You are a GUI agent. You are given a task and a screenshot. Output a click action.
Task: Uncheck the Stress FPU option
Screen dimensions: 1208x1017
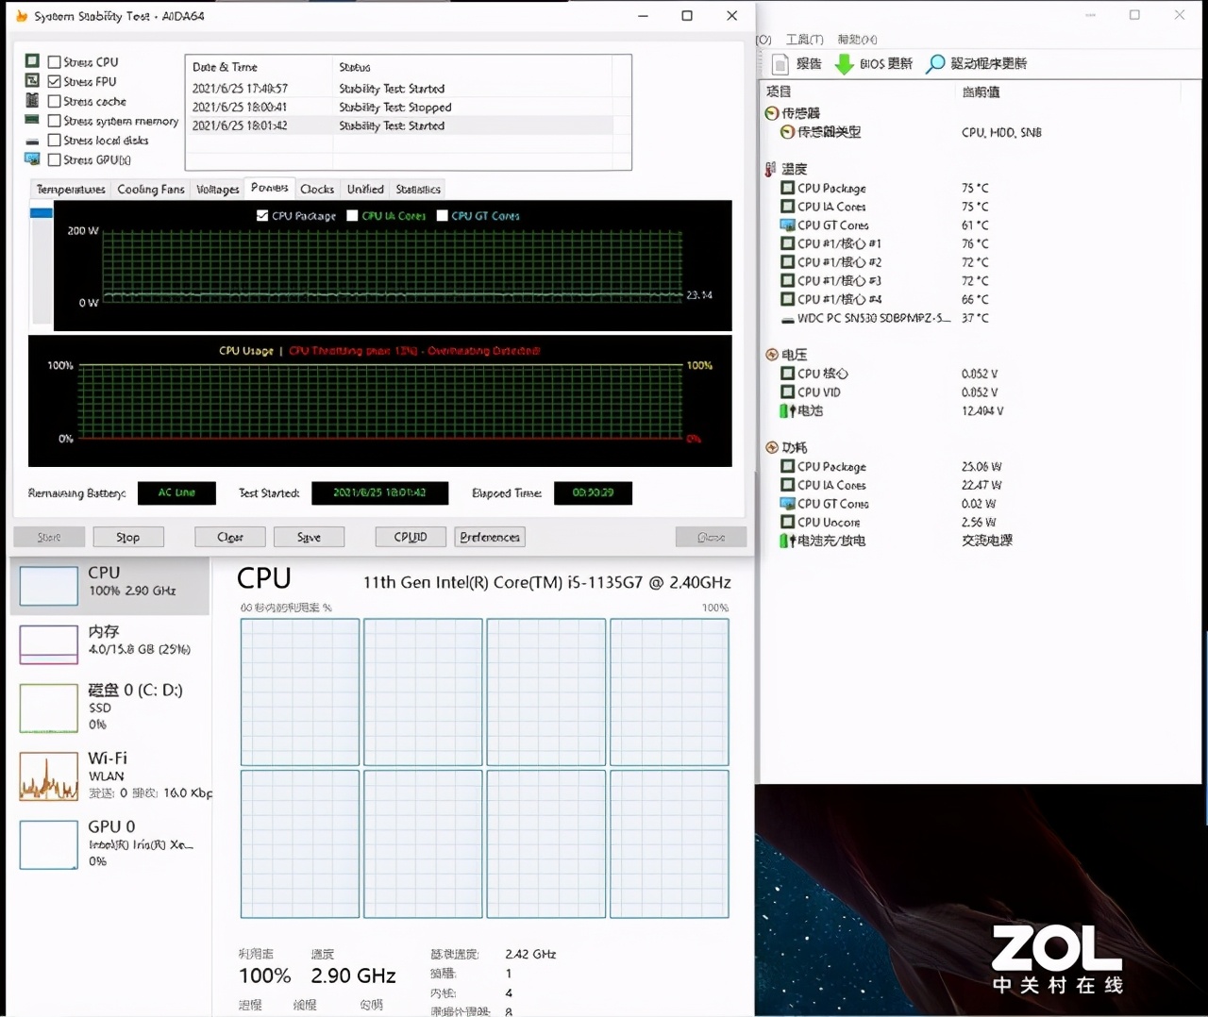[x=54, y=82]
